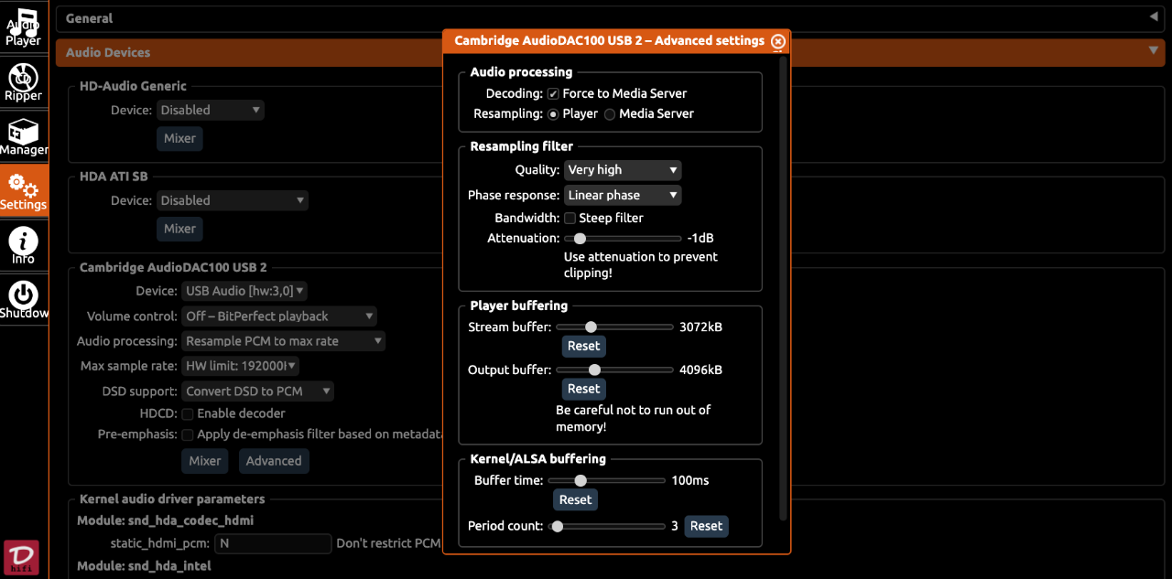
Task: Reset the Output buffer value
Action: (x=583, y=389)
